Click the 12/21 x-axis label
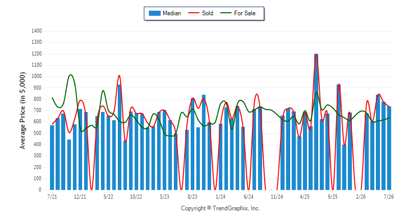This screenshot has width=408, height=221. pos(80,197)
